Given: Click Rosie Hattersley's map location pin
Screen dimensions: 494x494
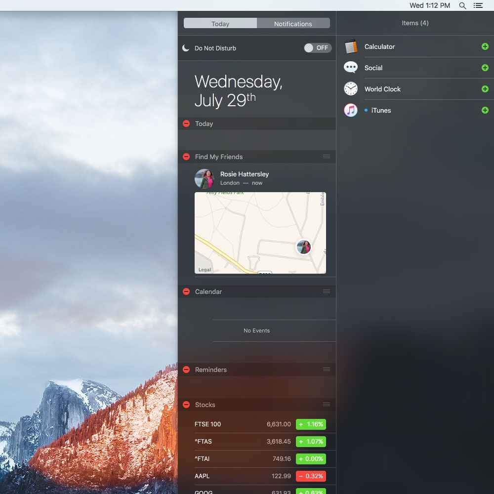Looking at the screenshot, I should [303, 247].
